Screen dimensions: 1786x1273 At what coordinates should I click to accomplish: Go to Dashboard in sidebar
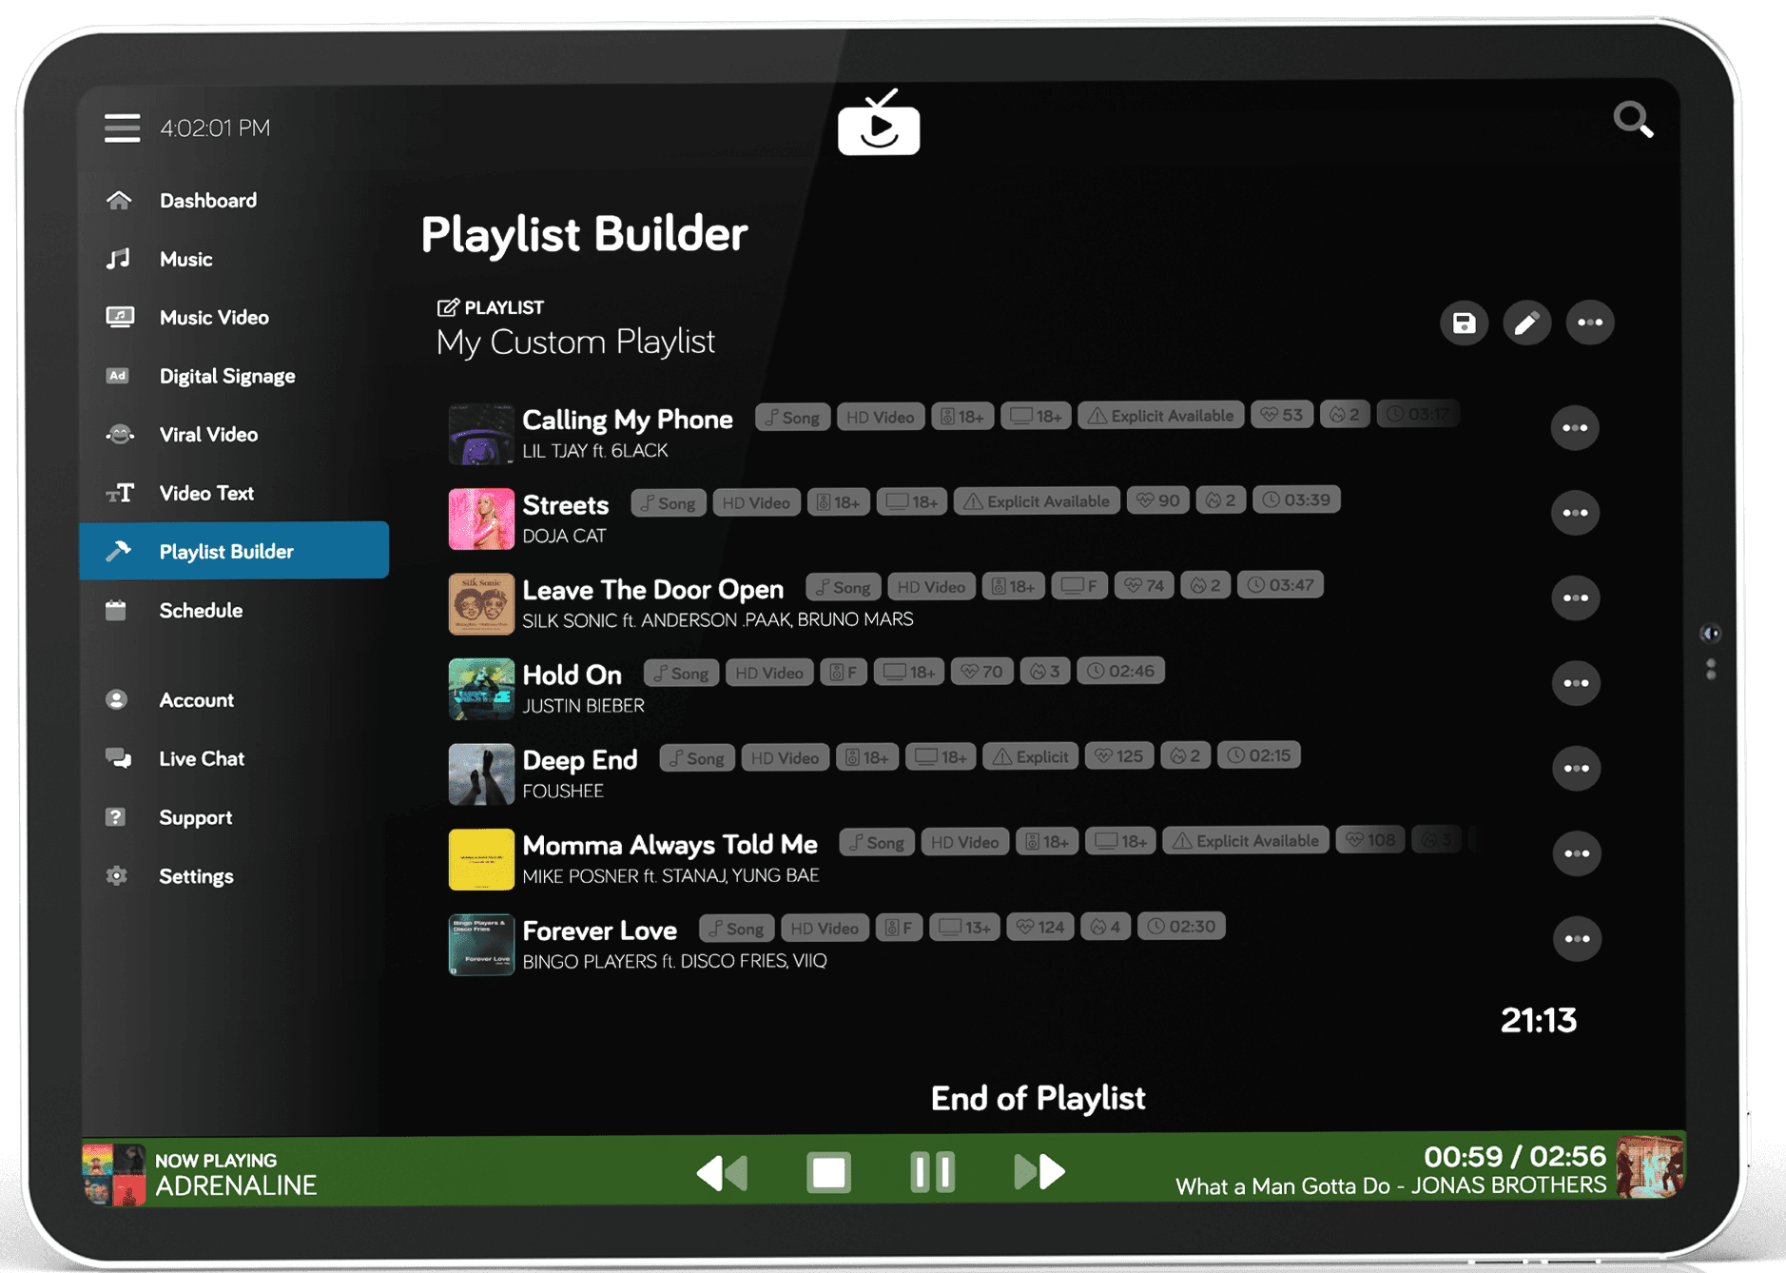(x=207, y=201)
